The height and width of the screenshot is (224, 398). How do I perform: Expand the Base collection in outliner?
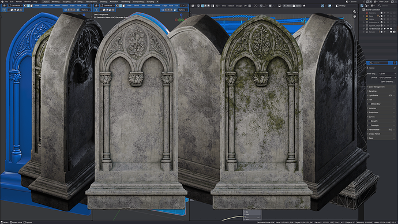(364, 16)
